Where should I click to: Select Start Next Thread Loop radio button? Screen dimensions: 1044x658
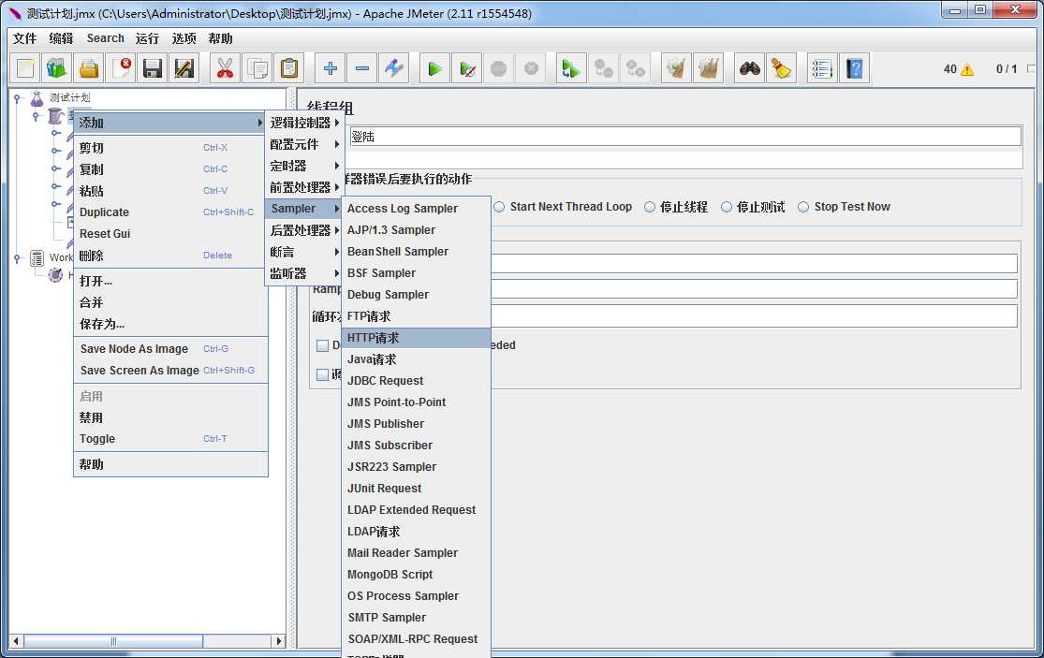click(x=499, y=207)
